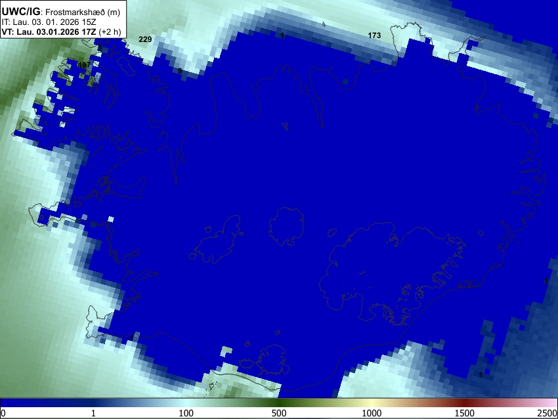Click the legend tick label "2500"
Image resolution: width=558 pixels, height=419 pixels.
pyautogui.click(x=547, y=413)
